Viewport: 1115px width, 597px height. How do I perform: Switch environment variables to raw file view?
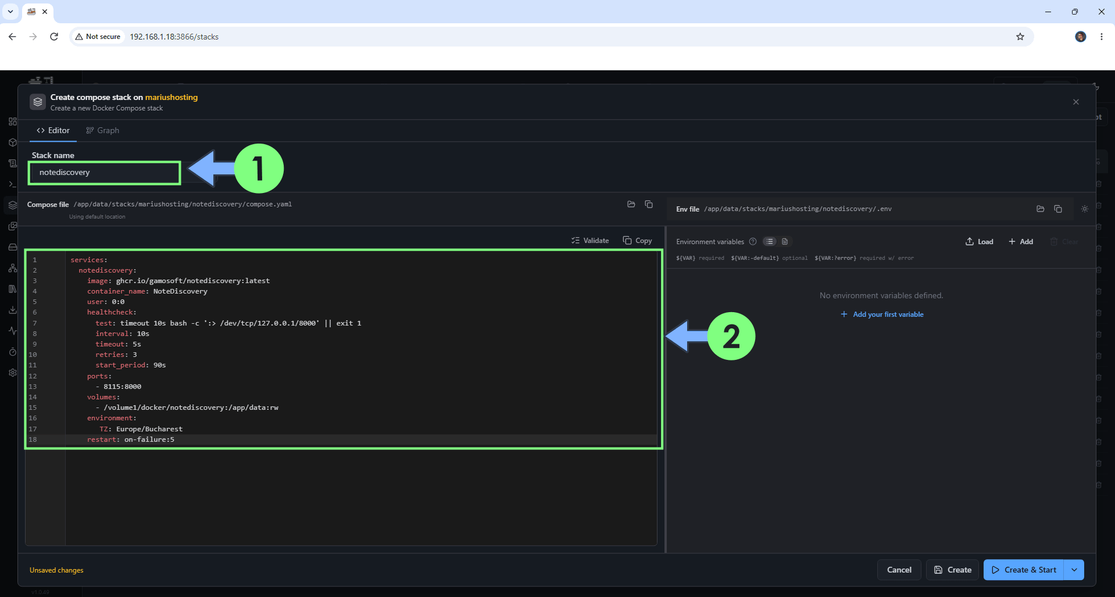[x=785, y=242]
